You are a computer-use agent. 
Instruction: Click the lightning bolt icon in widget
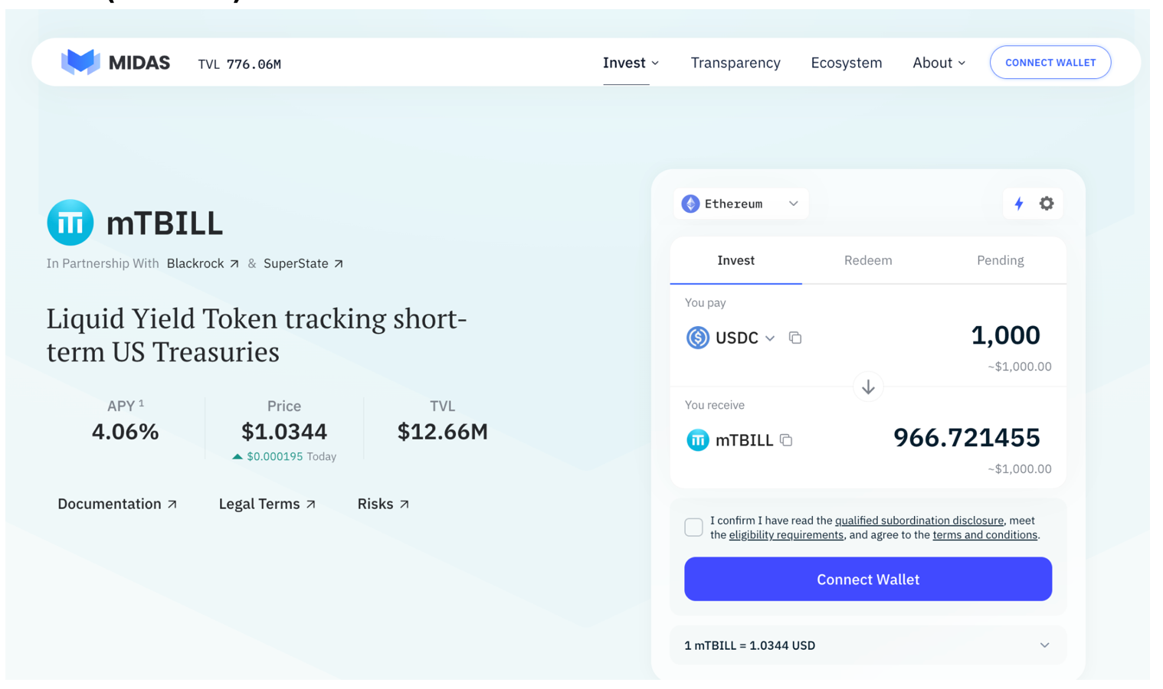pyautogui.click(x=1018, y=204)
